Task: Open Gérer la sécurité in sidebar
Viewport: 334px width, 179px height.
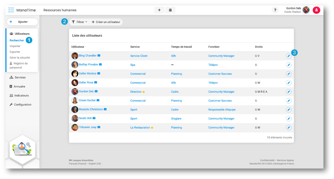Action: coord(20,58)
